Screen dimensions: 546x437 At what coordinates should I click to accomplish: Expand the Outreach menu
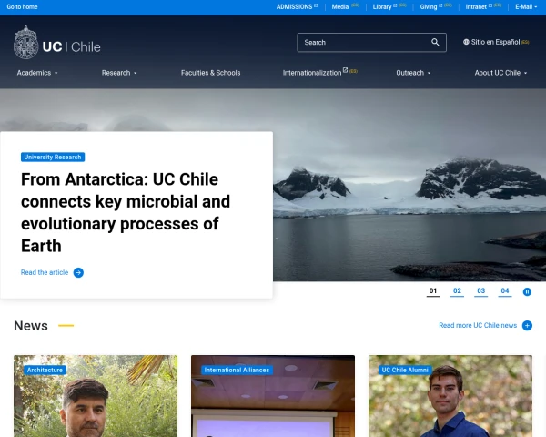coord(413,73)
